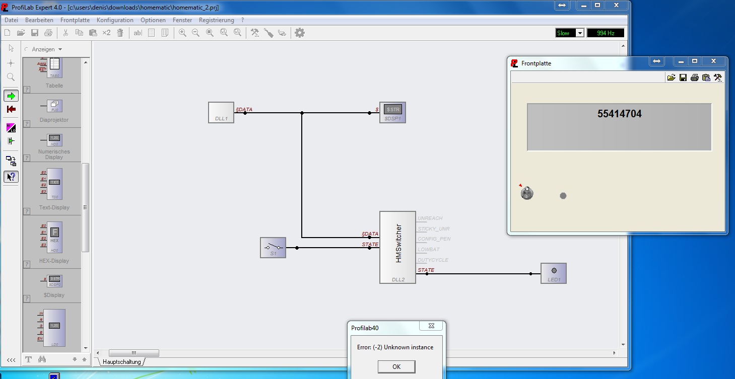Viewport: 735px width, 379px height.
Task: Open the Datei menu
Action: (x=11, y=20)
